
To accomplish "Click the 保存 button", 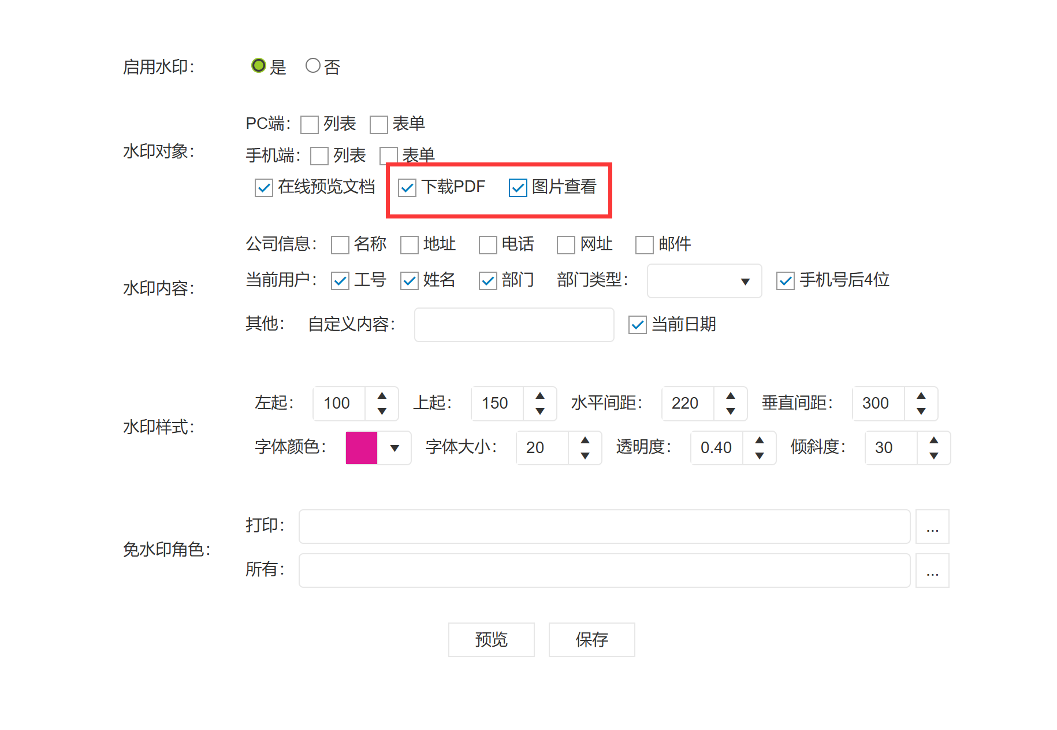I will pos(591,639).
